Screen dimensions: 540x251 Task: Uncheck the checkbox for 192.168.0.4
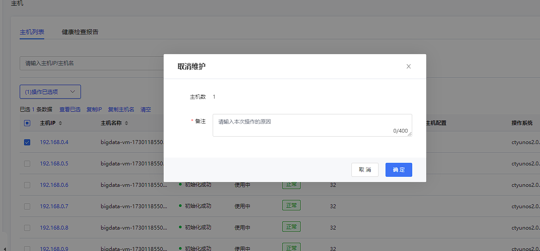tap(27, 142)
